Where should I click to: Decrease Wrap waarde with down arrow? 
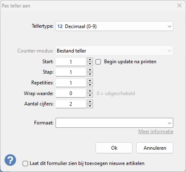pos(90,96)
